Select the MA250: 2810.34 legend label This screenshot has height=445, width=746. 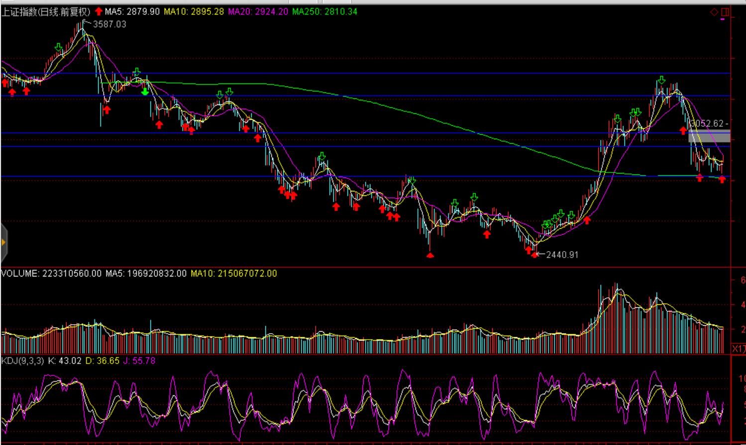pyautogui.click(x=324, y=11)
